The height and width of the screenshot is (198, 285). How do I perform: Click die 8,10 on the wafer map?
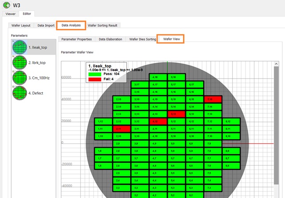coord(231,136)
